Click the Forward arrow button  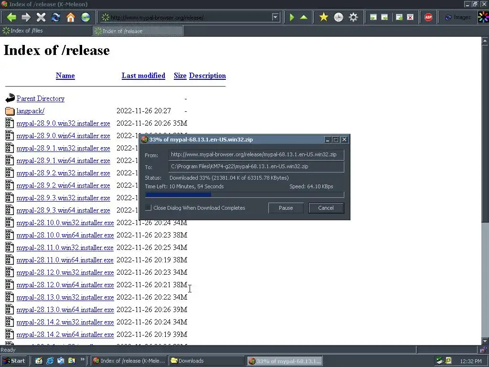pyautogui.click(x=26, y=17)
